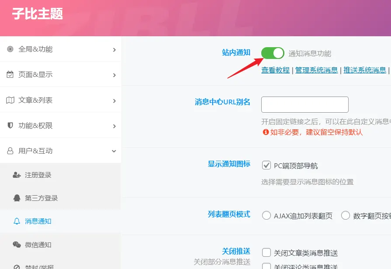Viewport: 391px width, 269px height.
Task: Click the add-user icon beside 注册登录
Action: point(17,175)
